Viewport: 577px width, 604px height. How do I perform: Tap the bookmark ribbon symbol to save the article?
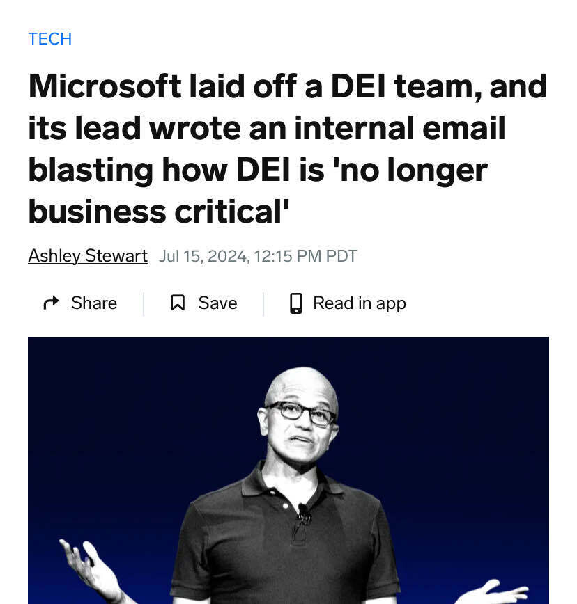[x=178, y=303]
